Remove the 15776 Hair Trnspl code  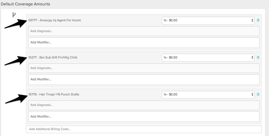(x=258, y=94)
